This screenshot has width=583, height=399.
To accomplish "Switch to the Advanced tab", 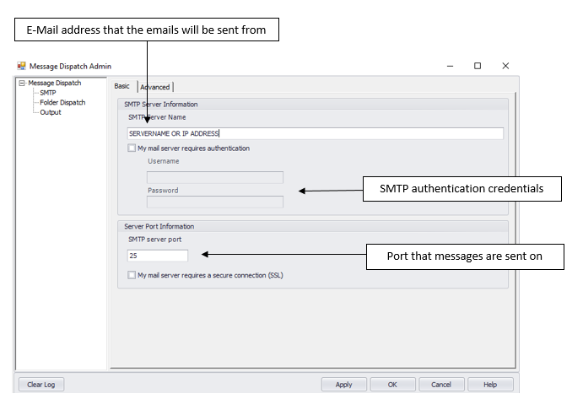I will (x=155, y=87).
